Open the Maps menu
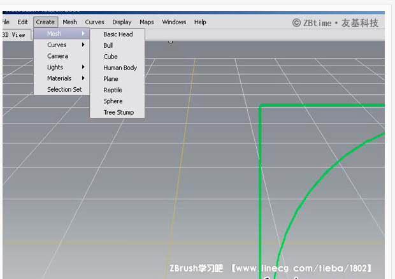 (147, 22)
